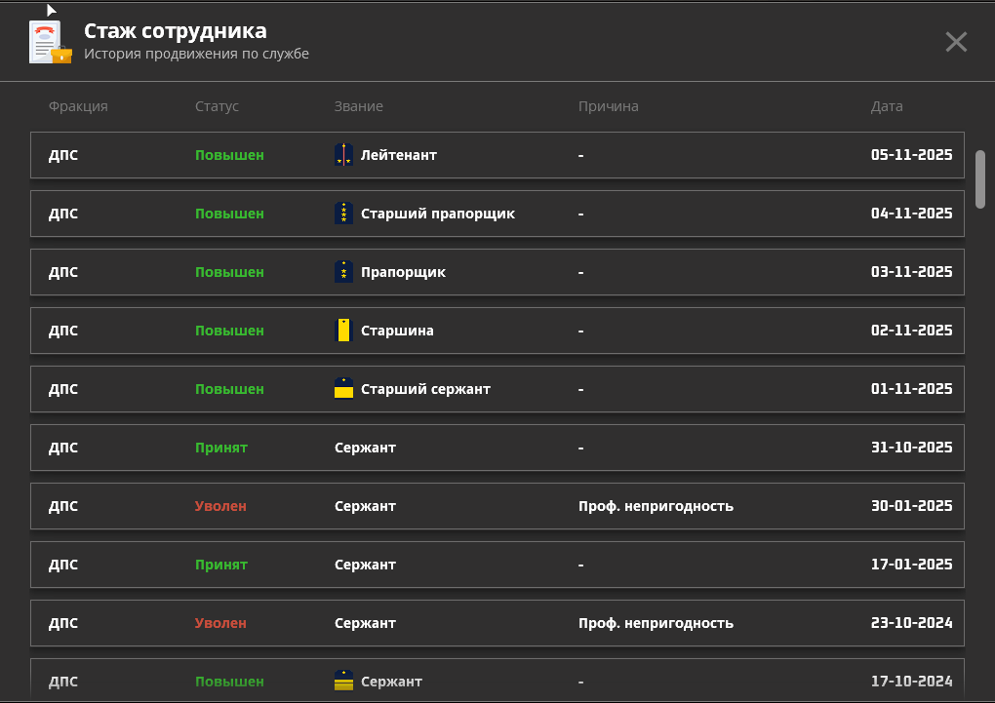
Task: Click the Старший прапорщик rank insignia icon
Action: [343, 214]
